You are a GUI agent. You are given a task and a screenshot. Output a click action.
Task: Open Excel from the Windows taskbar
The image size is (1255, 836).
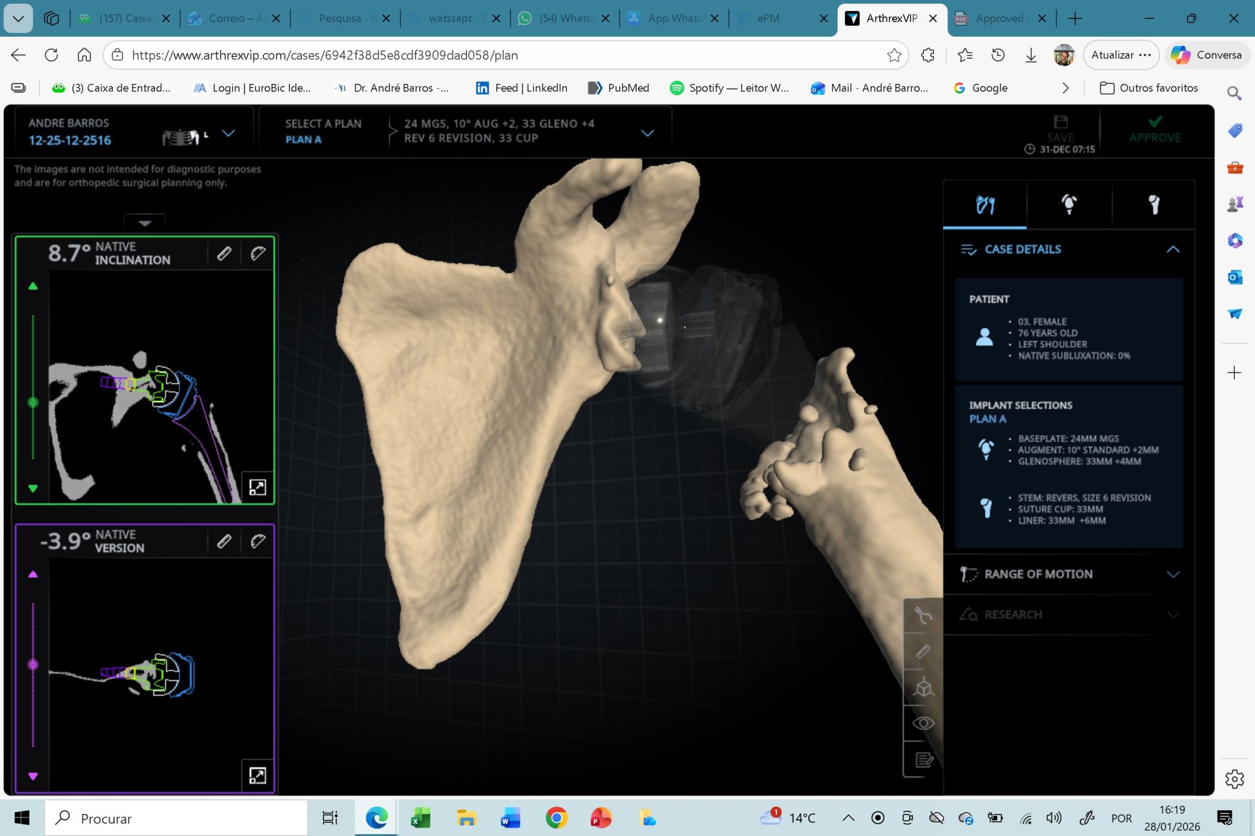tap(420, 818)
